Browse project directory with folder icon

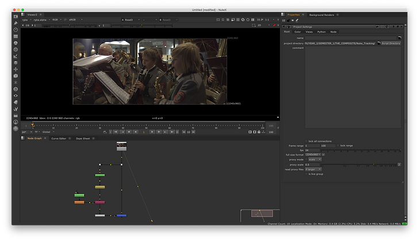tap(379, 43)
